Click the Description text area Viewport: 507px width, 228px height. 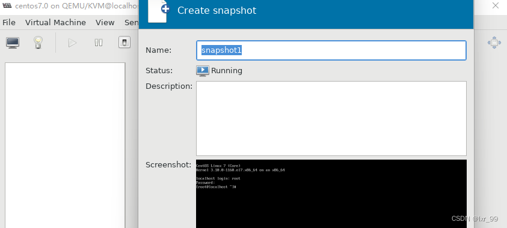click(x=331, y=118)
